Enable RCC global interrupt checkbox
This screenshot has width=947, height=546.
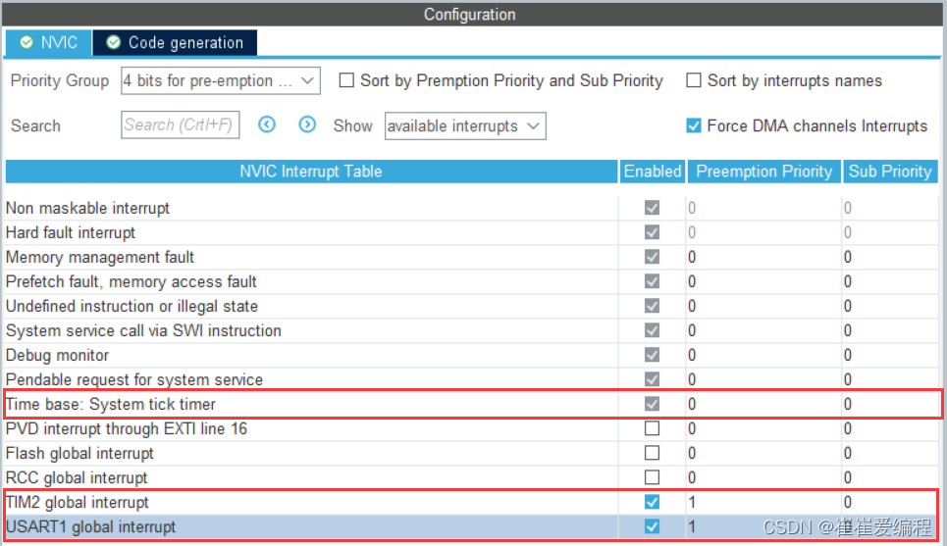(652, 477)
